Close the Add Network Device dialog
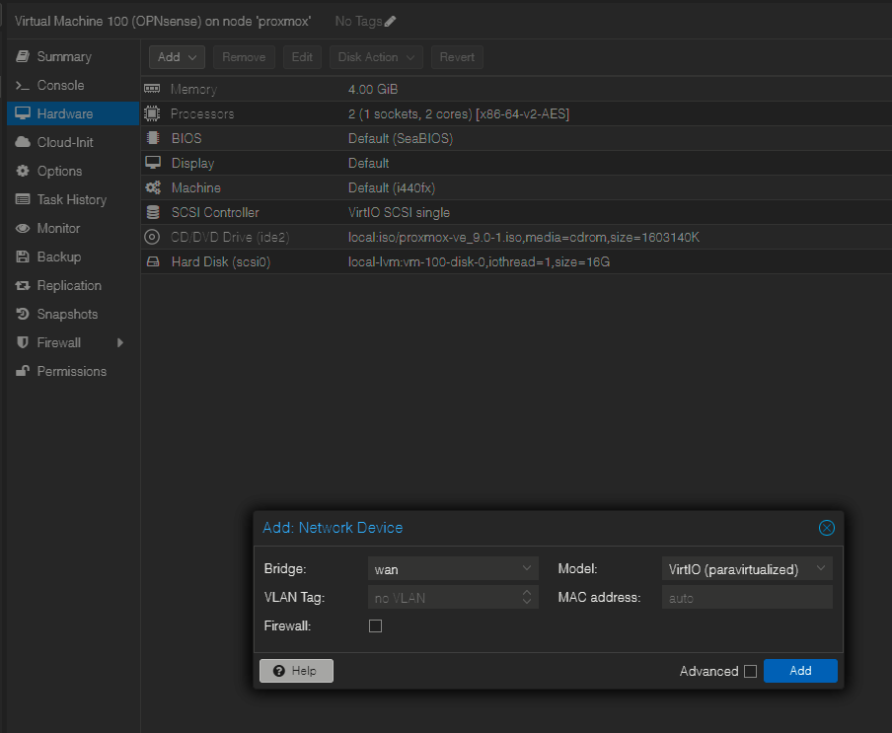This screenshot has height=733, width=892. (x=826, y=528)
